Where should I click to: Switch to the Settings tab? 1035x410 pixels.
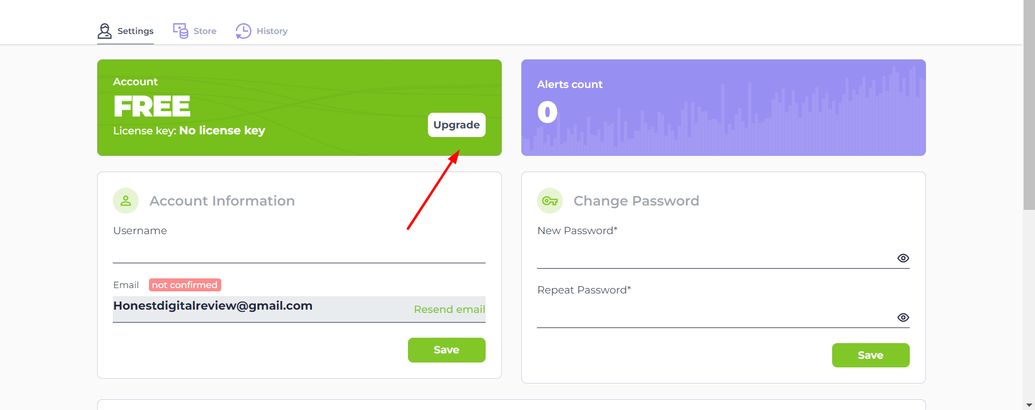(x=125, y=31)
